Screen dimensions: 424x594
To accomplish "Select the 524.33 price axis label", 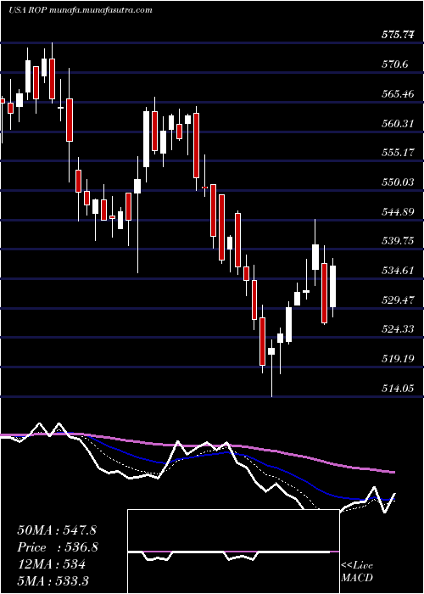I will [398, 329].
